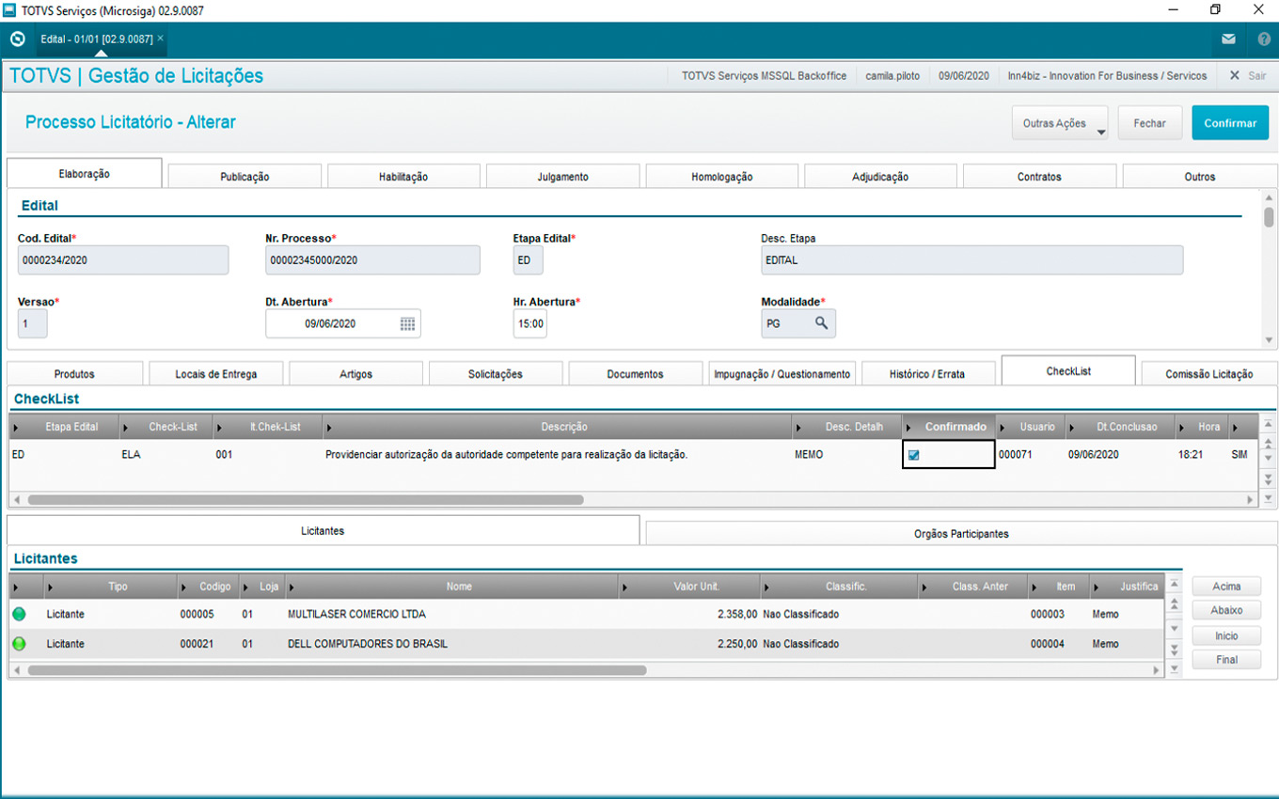This screenshot has width=1279, height=799.
Task: Switch to the Publicação tab
Action: 245,176
